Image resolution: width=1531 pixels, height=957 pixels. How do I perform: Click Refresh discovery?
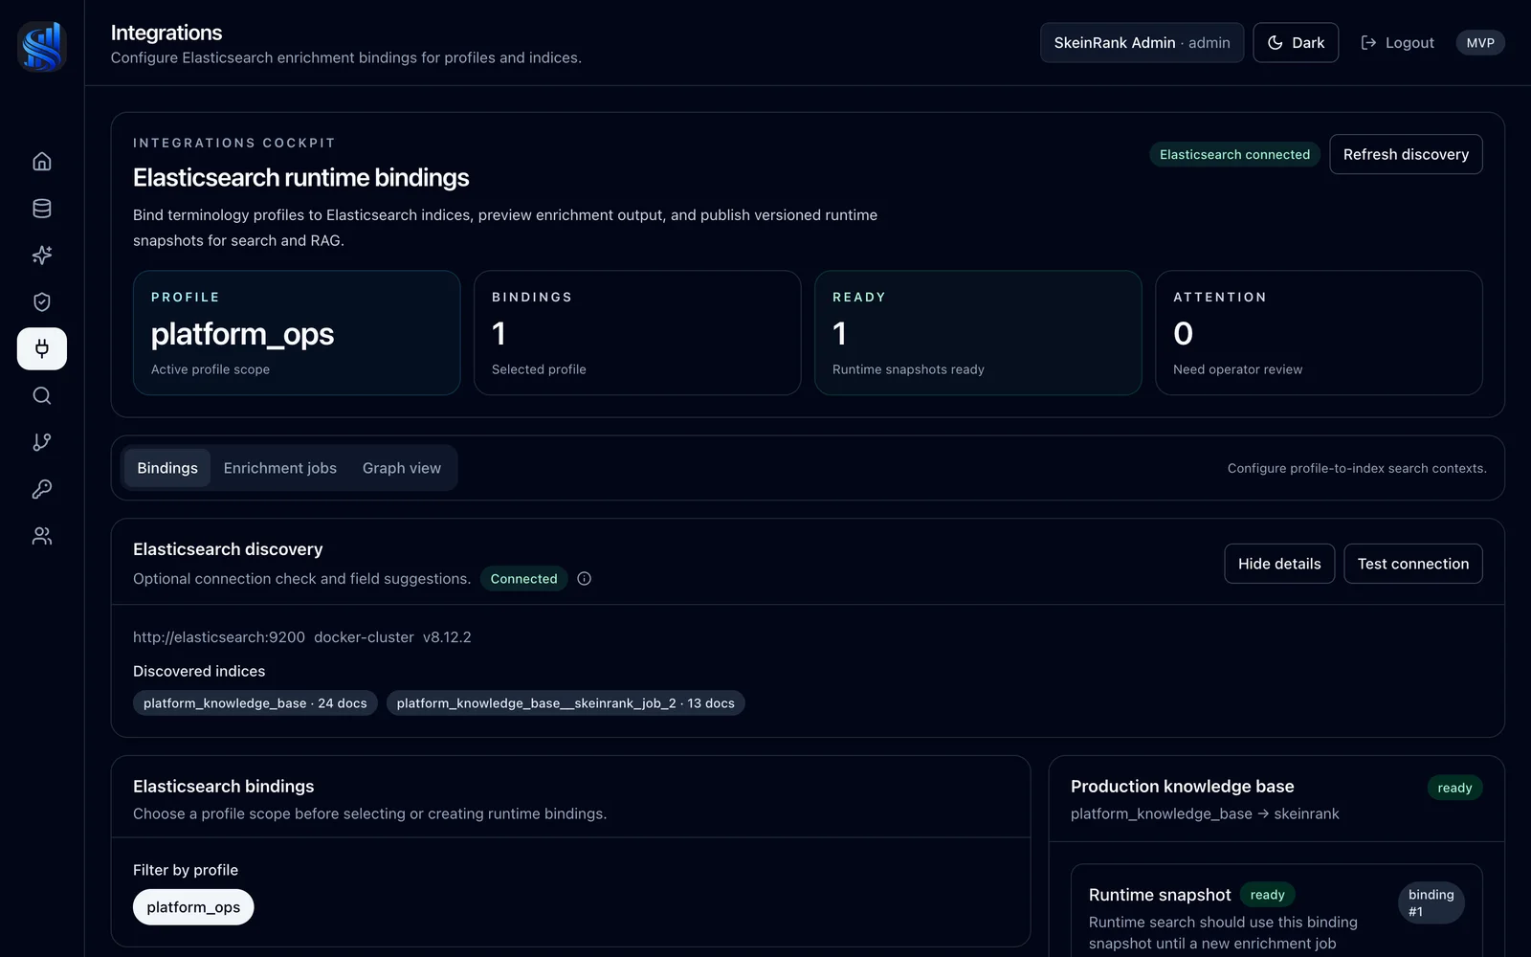pos(1406,154)
